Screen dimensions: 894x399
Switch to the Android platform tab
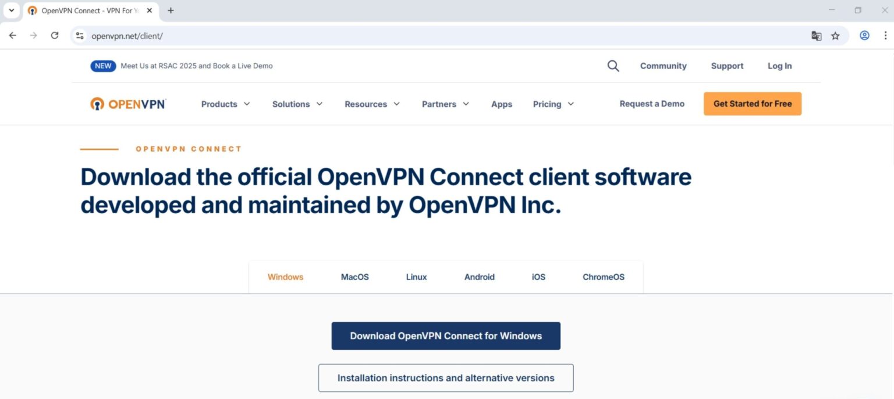(479, 277)
